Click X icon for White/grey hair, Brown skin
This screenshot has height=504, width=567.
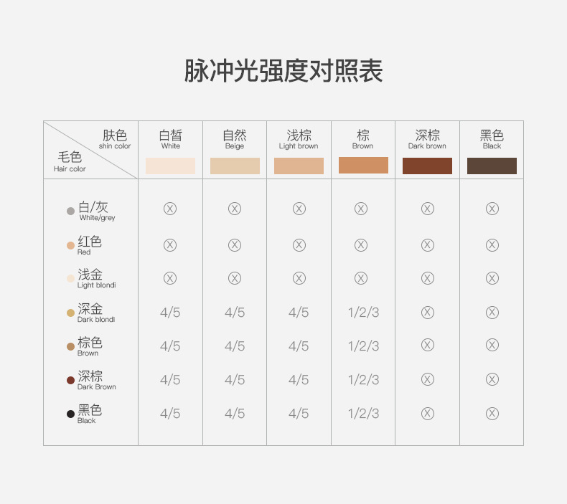click(x=361, y=209)
